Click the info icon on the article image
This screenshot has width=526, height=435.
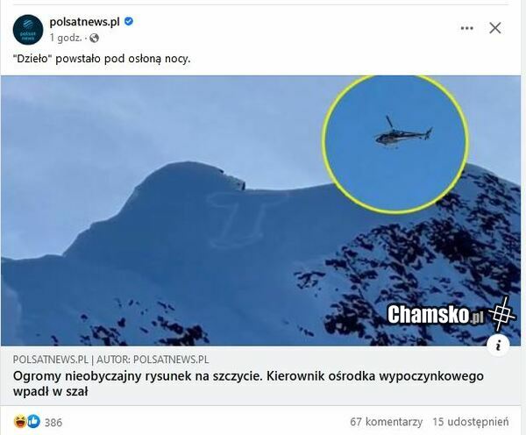click(499, 345)
